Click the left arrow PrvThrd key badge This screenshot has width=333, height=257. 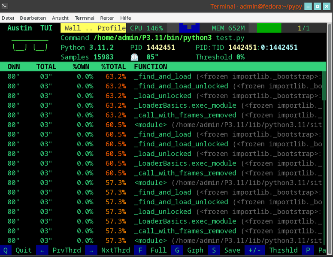pos(42,250)
